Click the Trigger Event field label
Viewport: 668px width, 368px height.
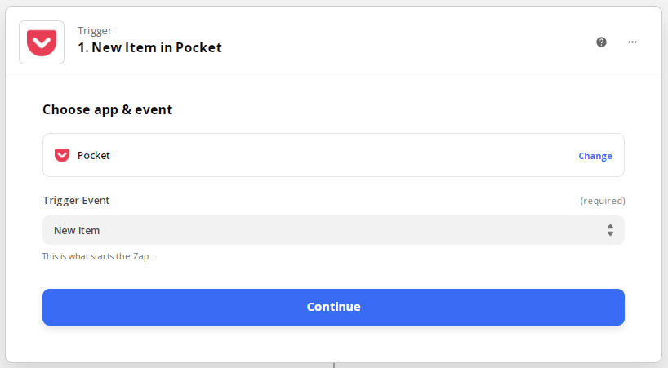[x=76, y=201]
